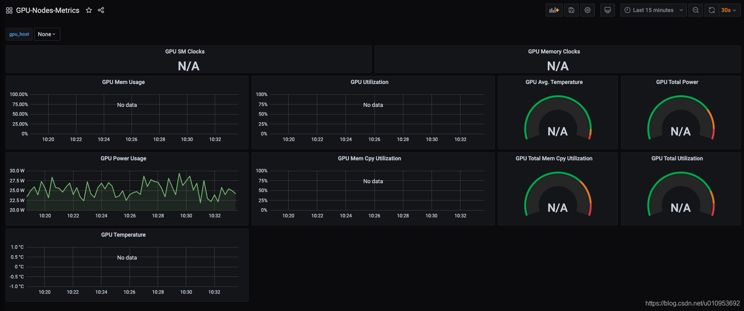
Task: Click No data in GPU Temperature panel
Action: pyautogui.click(x=127, y=258)
